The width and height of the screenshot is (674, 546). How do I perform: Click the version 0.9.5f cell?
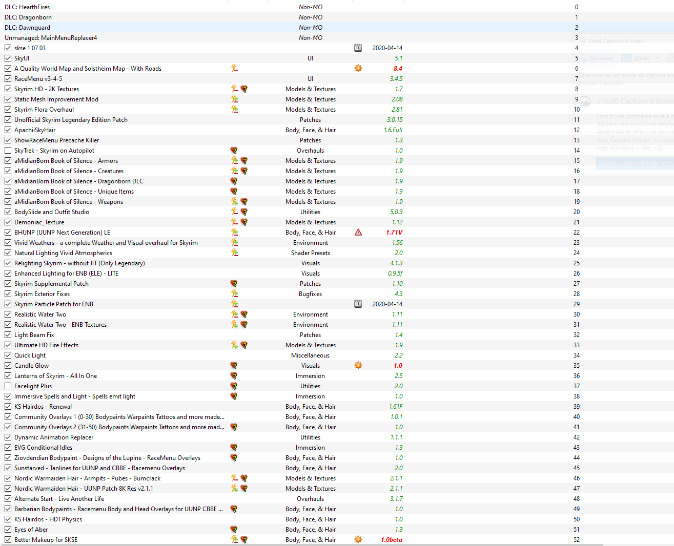point(395,273)
